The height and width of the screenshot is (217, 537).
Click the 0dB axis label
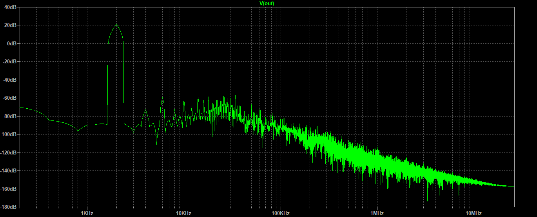pos(12,43)
